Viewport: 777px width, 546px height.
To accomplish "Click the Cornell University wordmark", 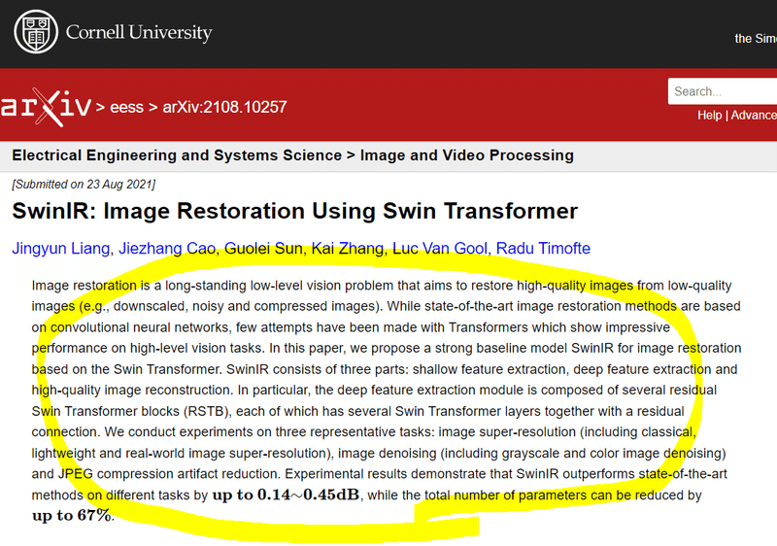I will 139,32.
